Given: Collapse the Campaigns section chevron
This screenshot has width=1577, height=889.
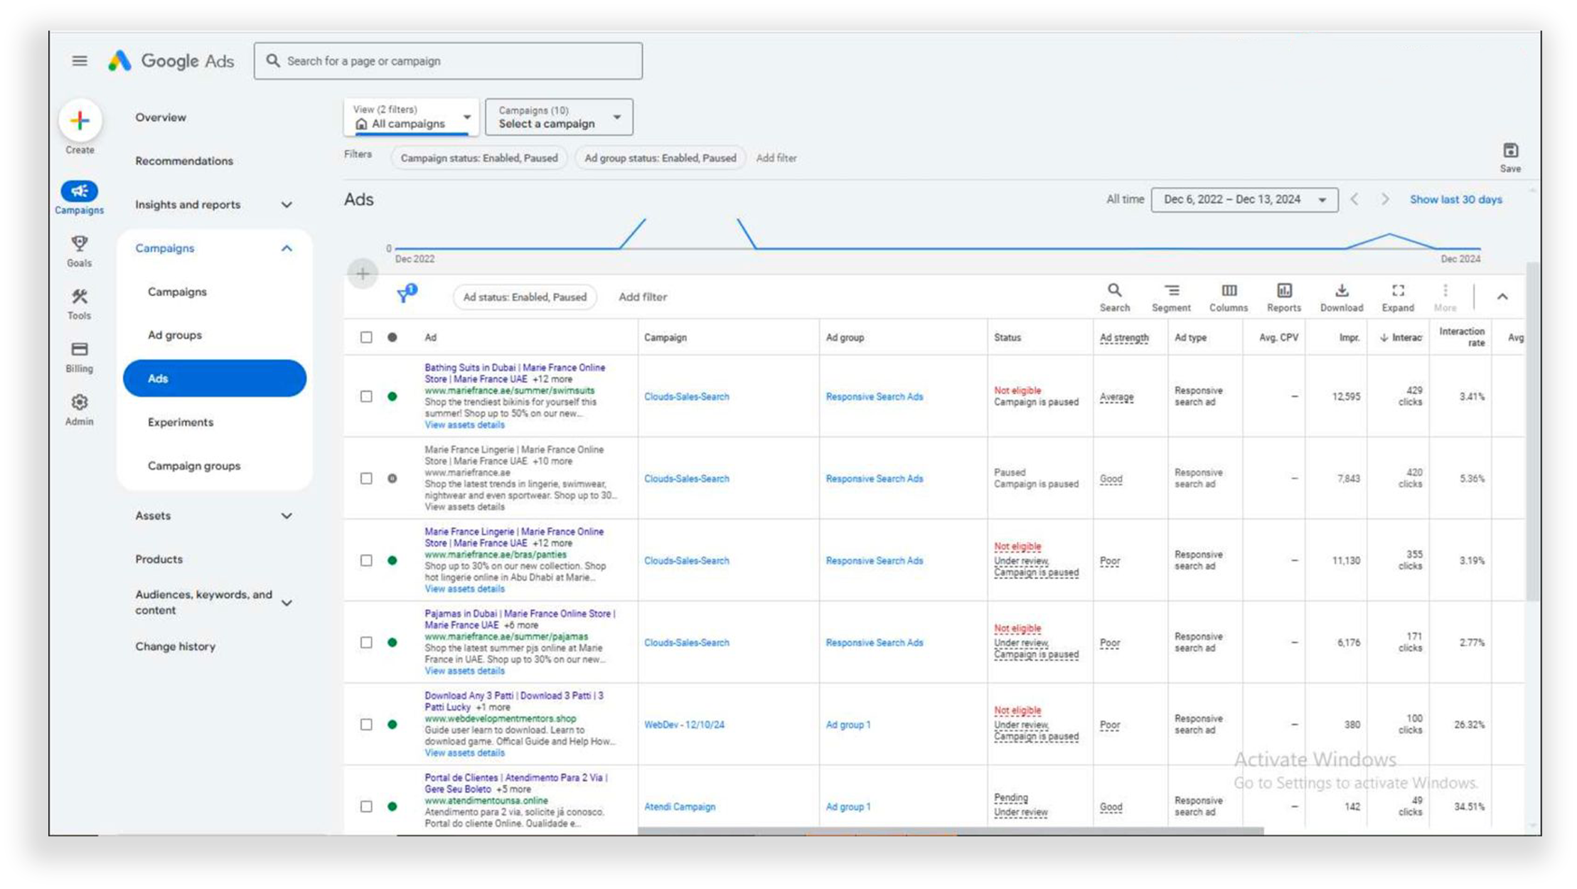Looking at the screenshot, I should 287,248.
